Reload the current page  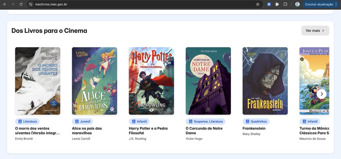pyautogui.click(x=21, y=4)
